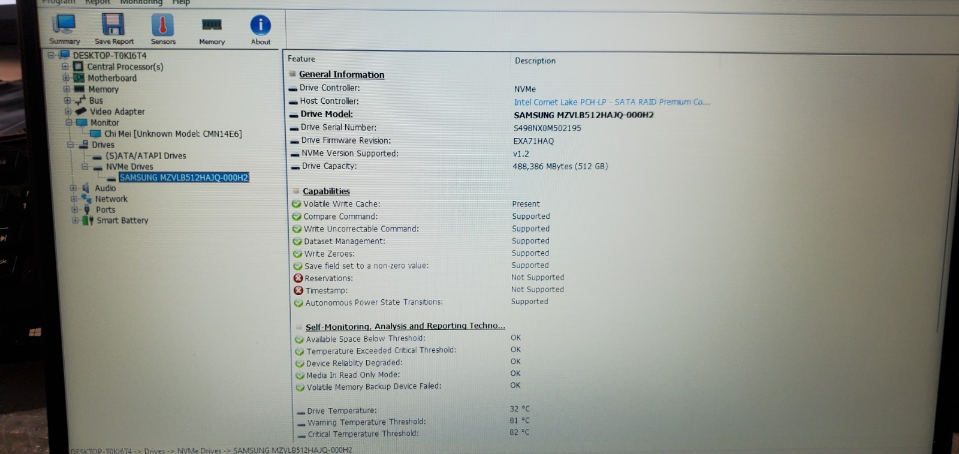Open the Monitoring menu
The height and width of the screenshot is (454, 959).
click(141, 2)
